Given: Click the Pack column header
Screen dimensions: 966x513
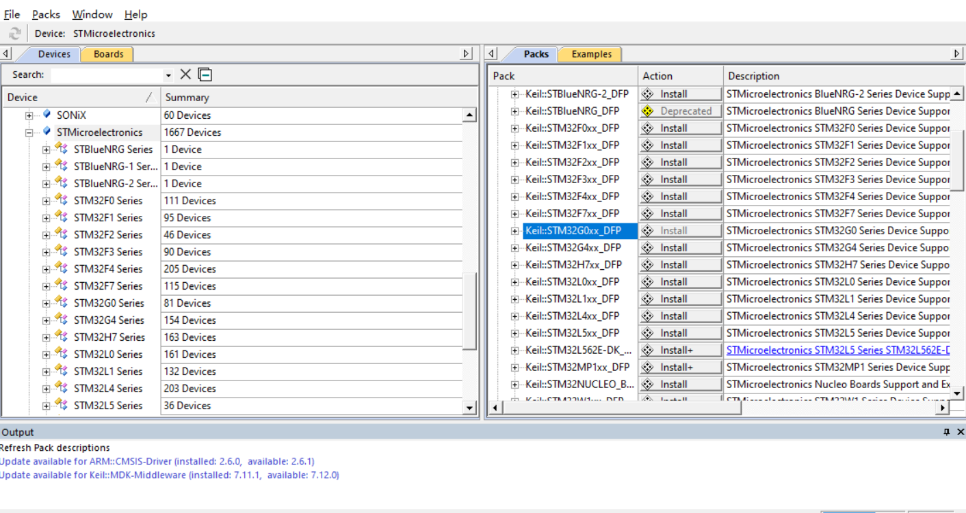Looking at the screenshot, I should 563,76.
